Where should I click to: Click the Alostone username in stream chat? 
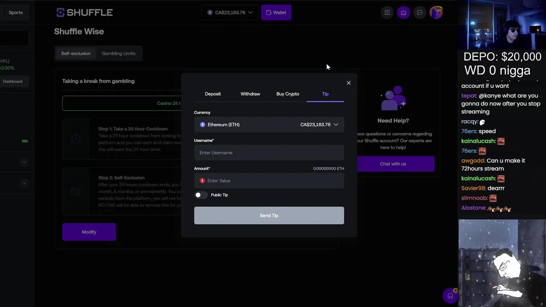(x=473, y=208)
